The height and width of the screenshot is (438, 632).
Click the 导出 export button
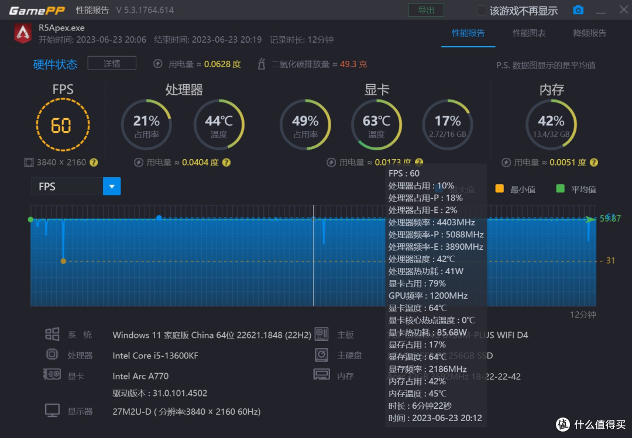426,10
